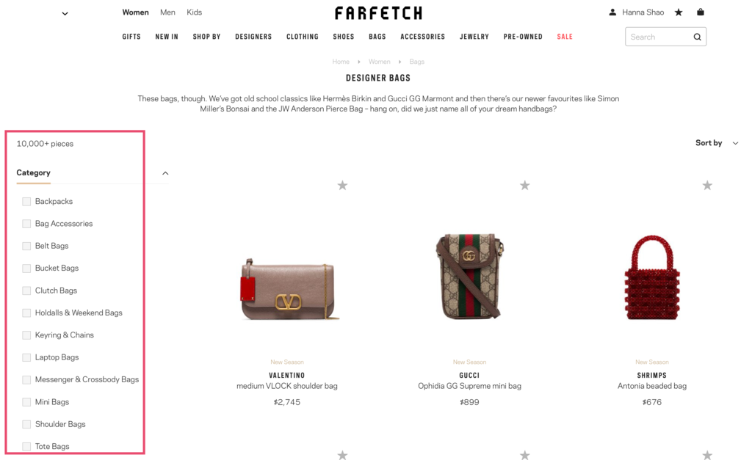Enable the Tote Bags filter
752x460 pixels.
click(x=26, y=447)
